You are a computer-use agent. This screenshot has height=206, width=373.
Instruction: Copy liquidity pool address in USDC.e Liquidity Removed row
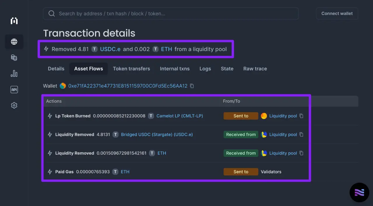coord(301,134)
